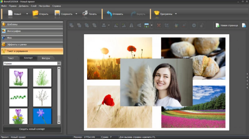
Task: Open the Новый button dropdown arrow
Action: pos(27,14)
